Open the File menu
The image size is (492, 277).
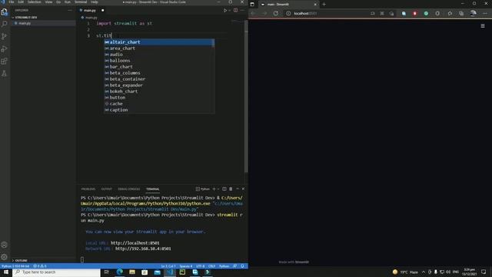[x=12, y=2]
